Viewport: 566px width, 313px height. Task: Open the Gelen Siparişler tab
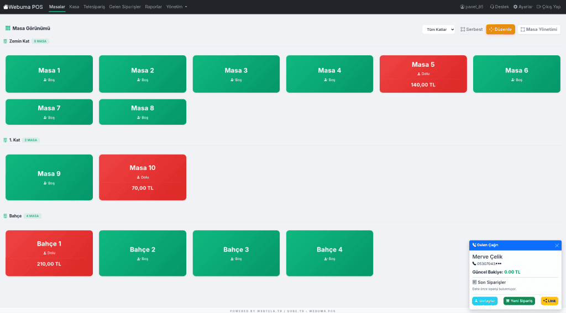(124, 7)
